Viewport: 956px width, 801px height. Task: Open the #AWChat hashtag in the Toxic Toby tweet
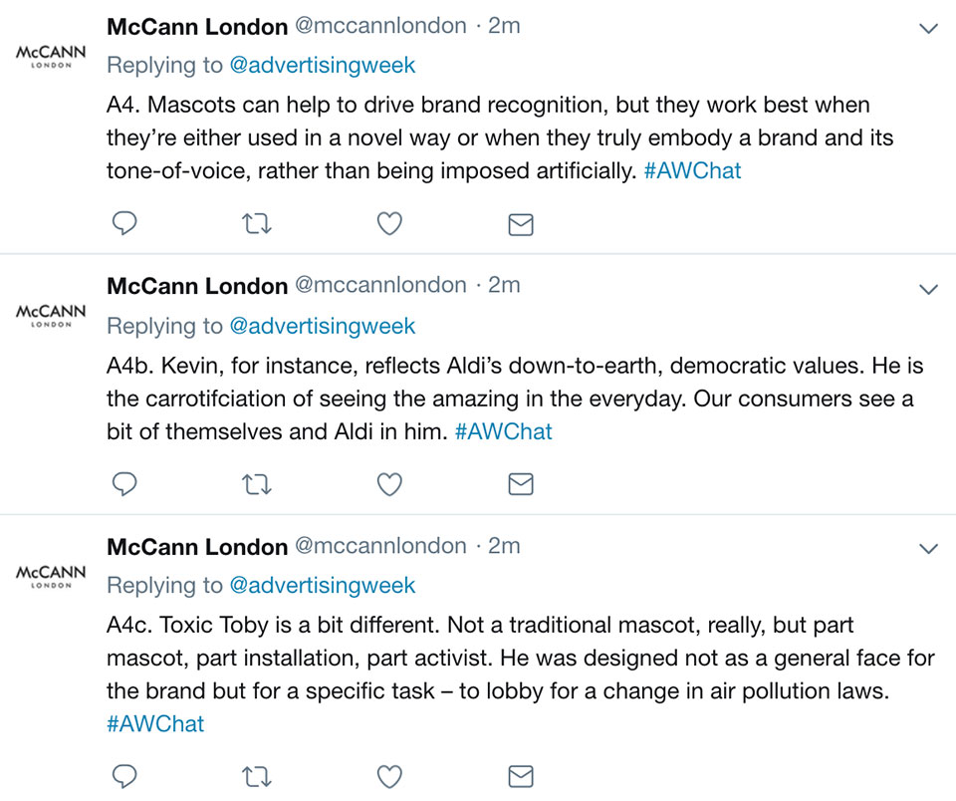[155, 724]
